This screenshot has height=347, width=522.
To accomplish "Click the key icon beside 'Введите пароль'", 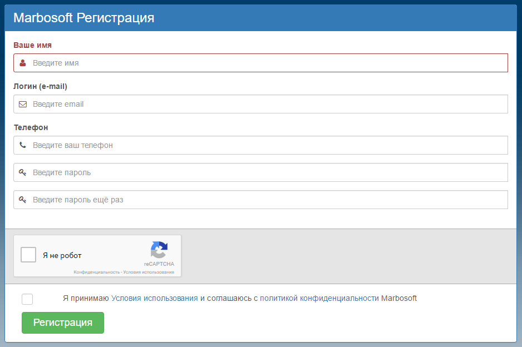I will [x=23, y=172].
